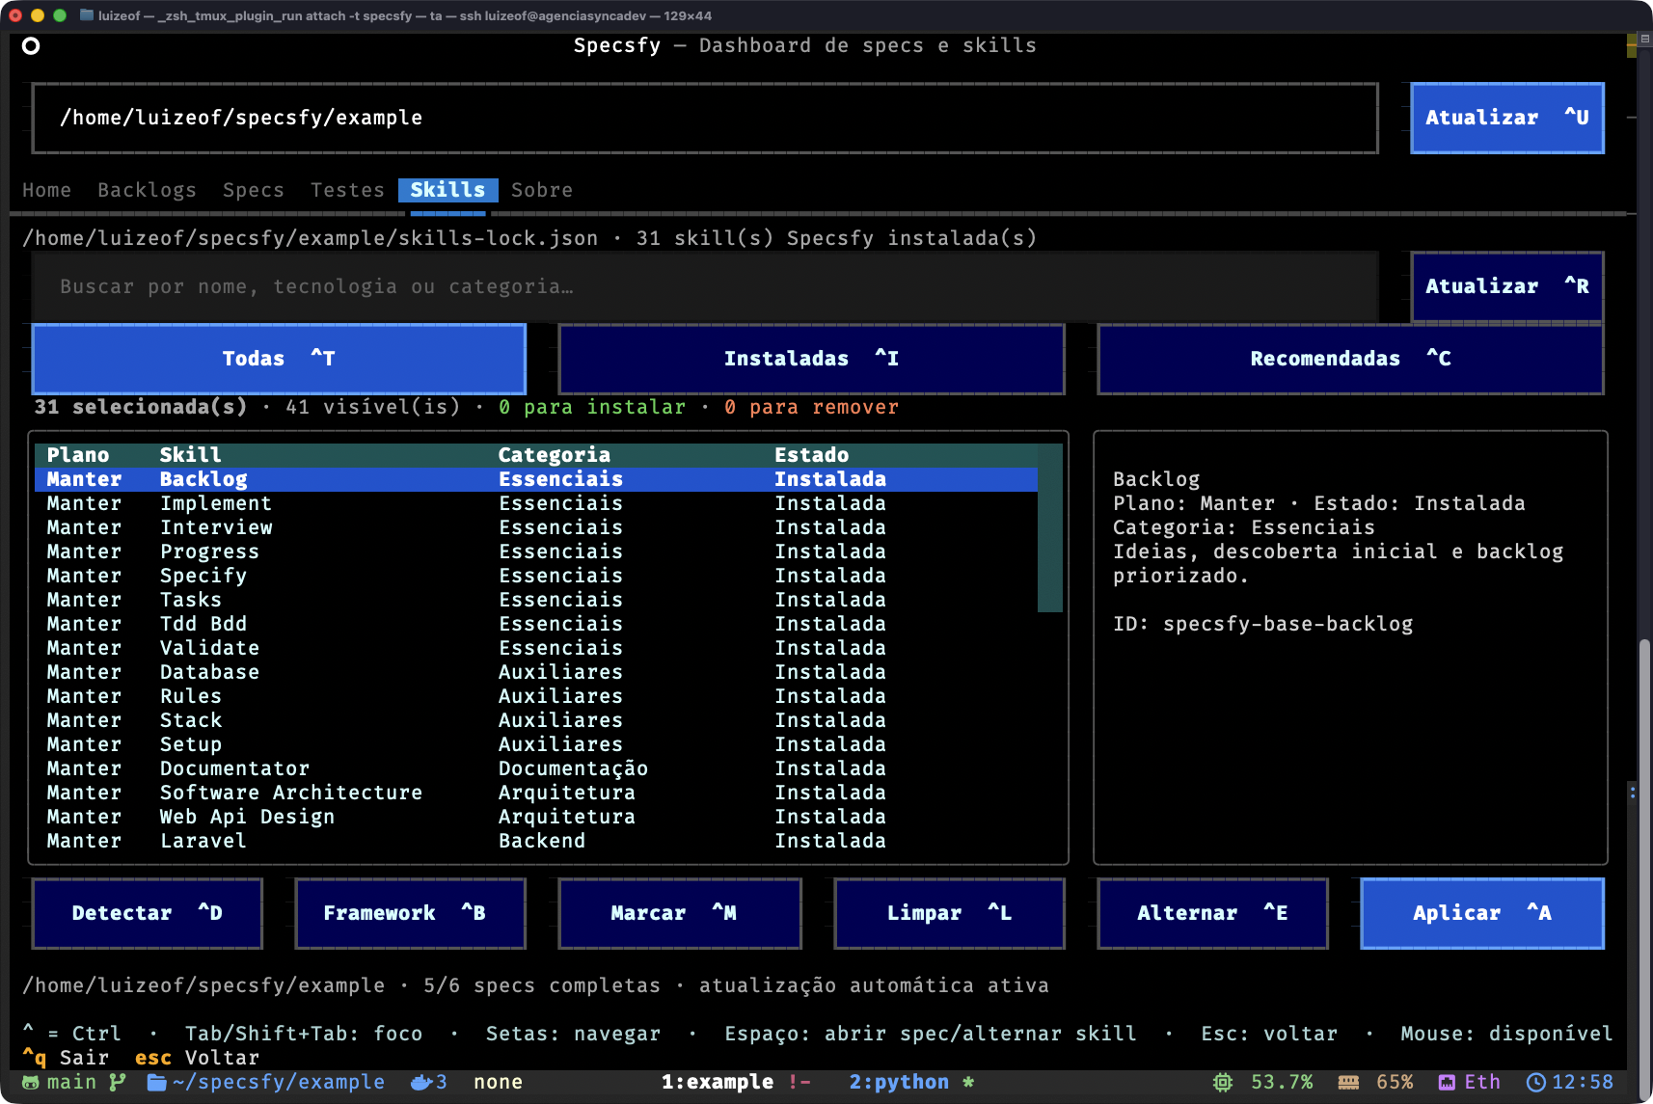Click the Detectar button
Viewport: 1653px width, 1104px height.
147,913
